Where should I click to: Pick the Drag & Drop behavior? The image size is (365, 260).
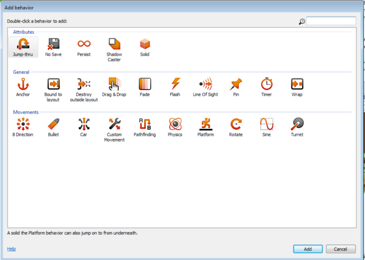point(114,87)
